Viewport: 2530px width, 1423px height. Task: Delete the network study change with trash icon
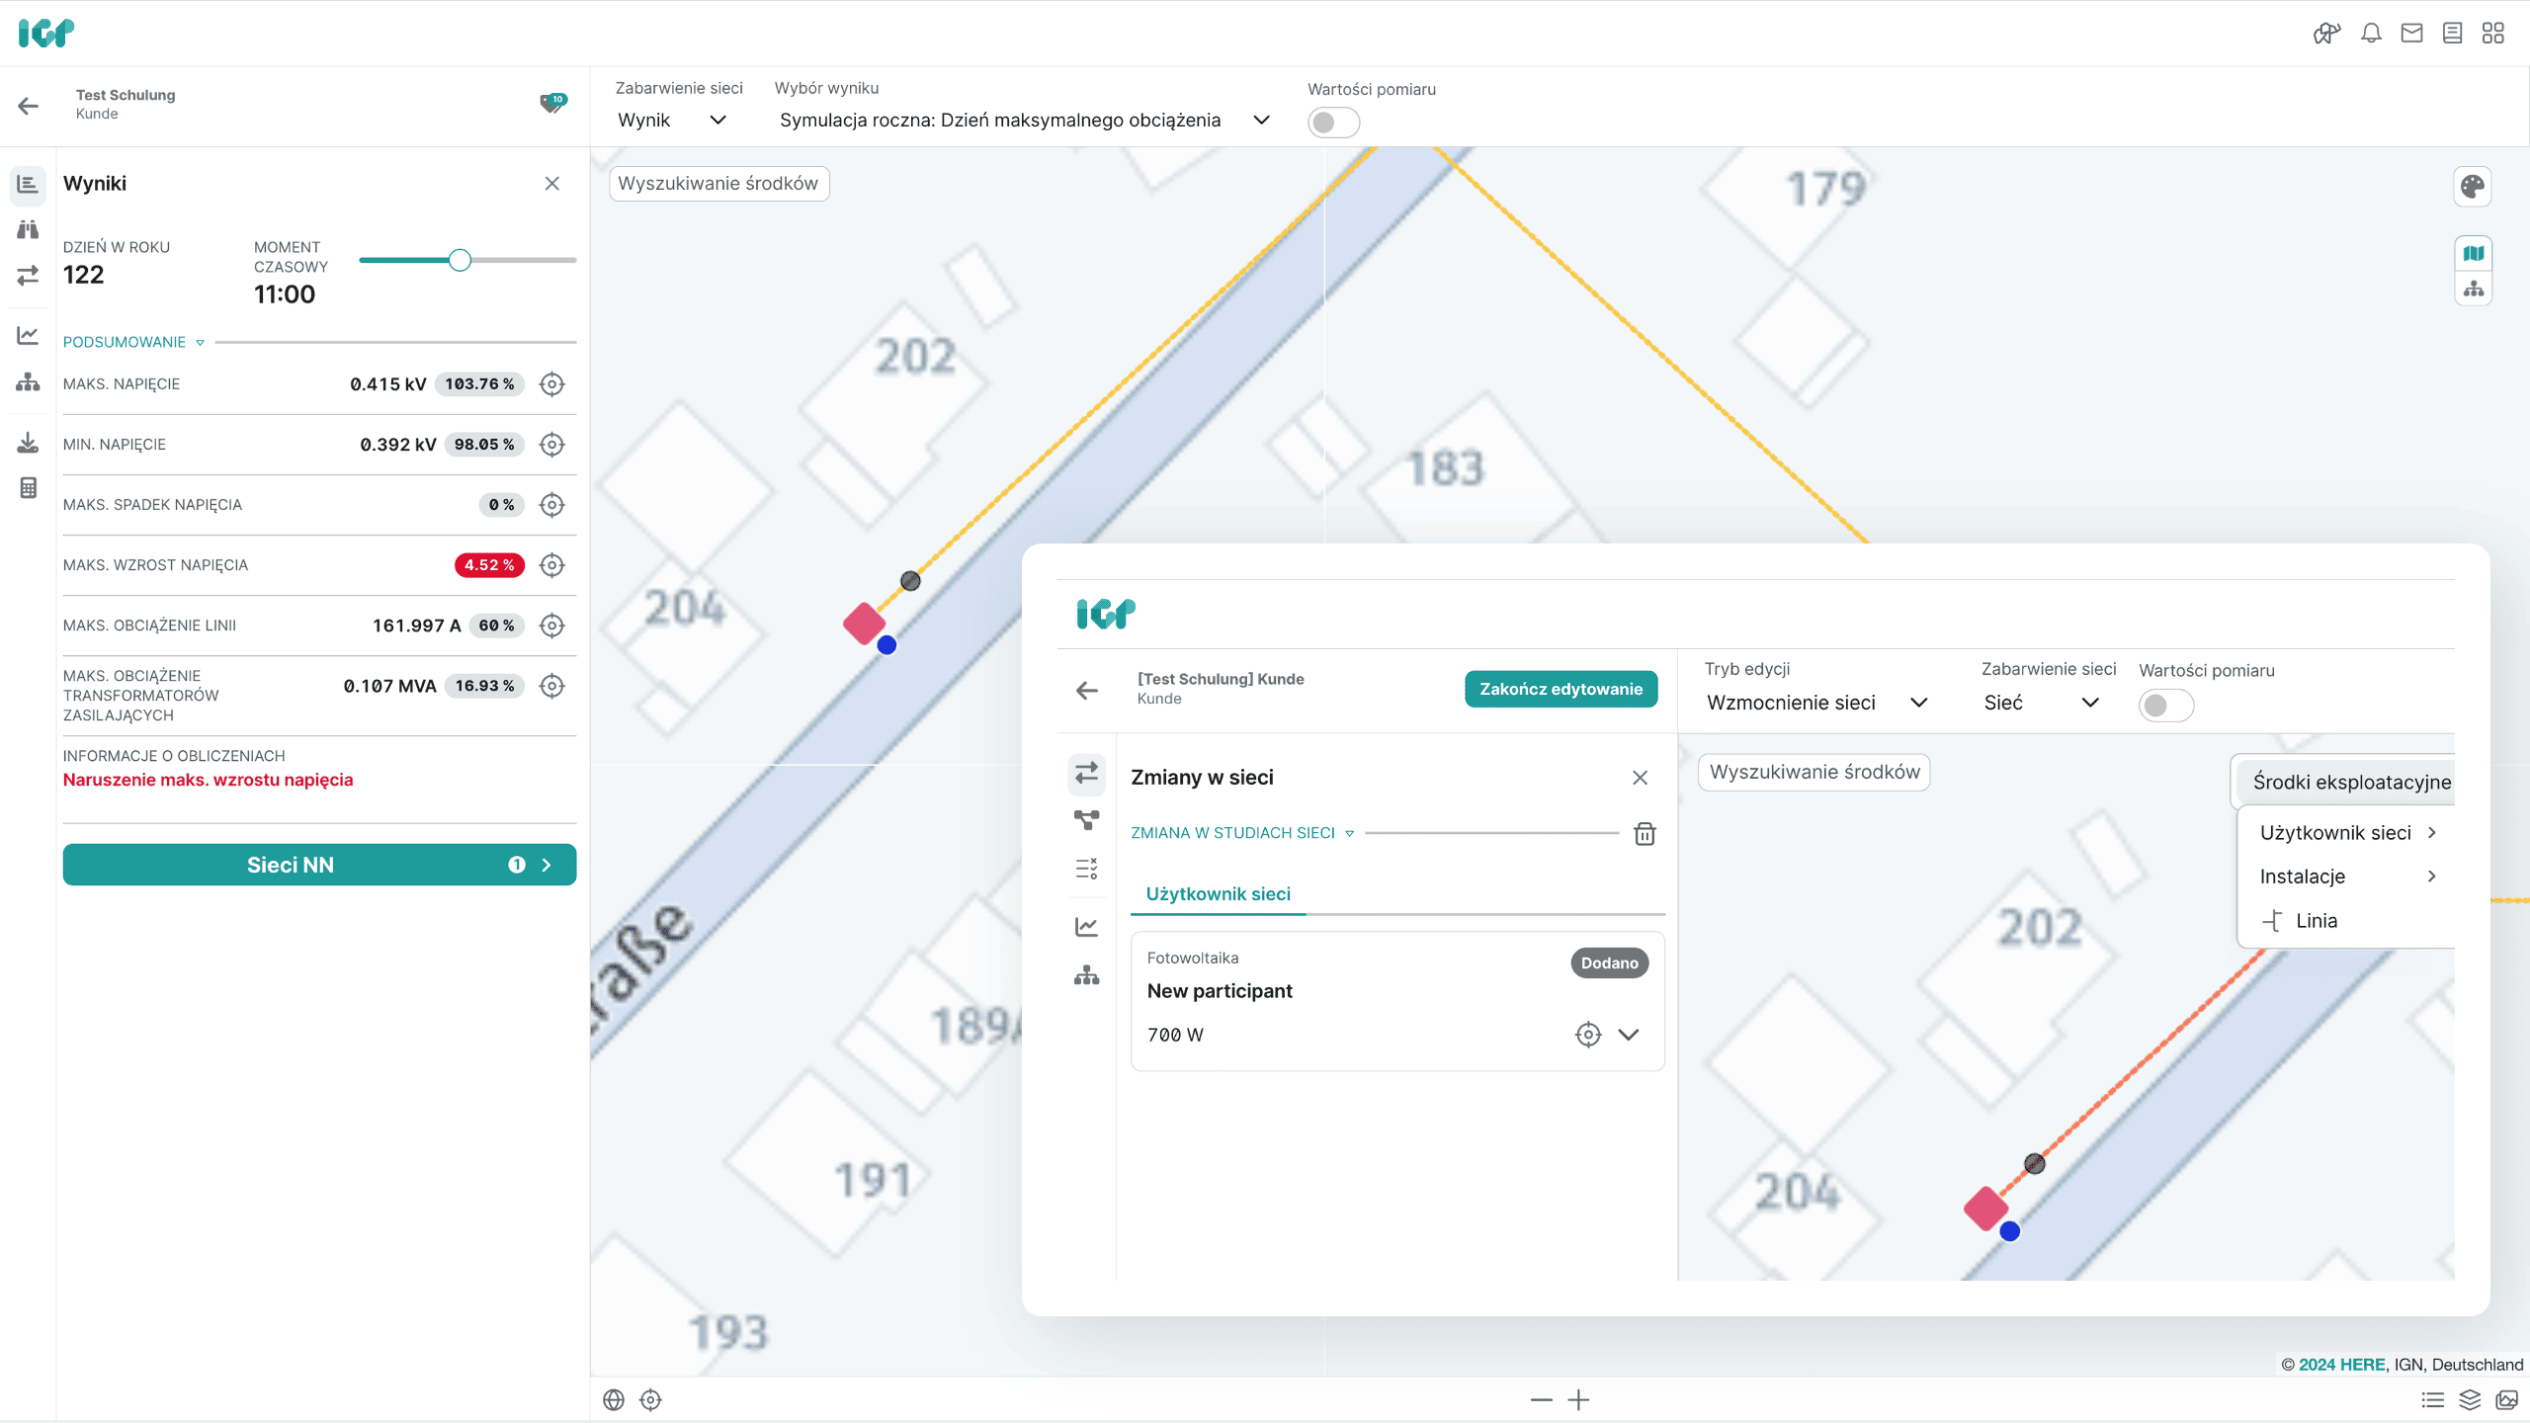tap(1644, 834)
